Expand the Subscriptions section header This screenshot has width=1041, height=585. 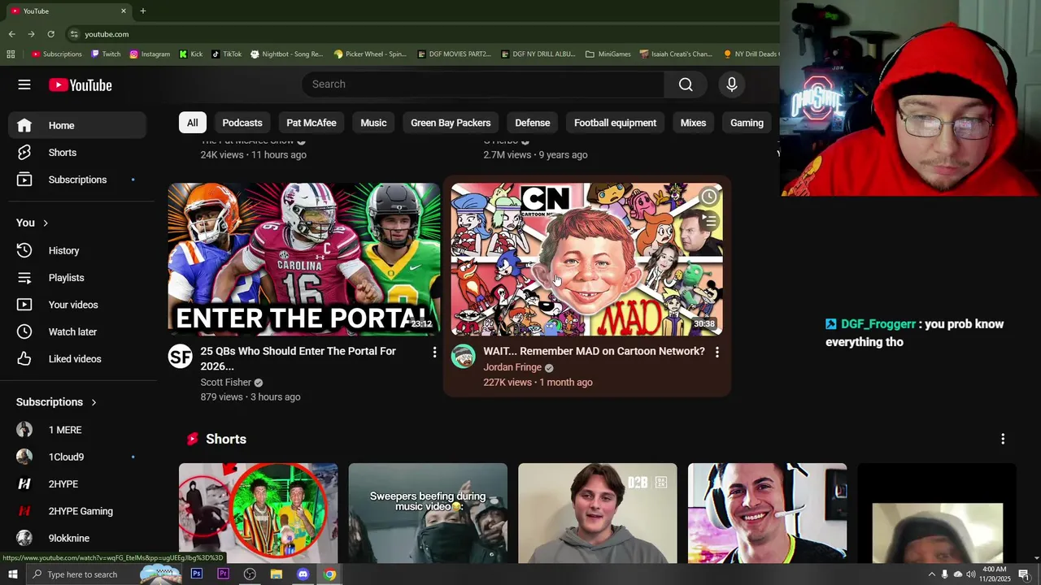pos(56,402)
